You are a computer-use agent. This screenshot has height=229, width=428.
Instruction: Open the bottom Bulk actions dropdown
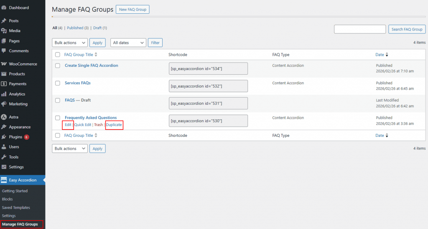tap(70, 148)
